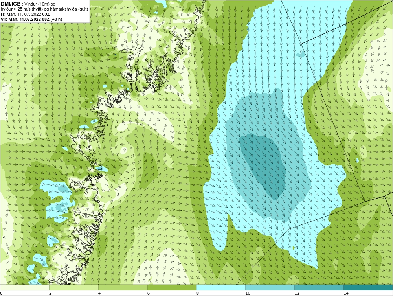
Task: Click the 'Vindur (10m) og' label
Action: point(40,4)
